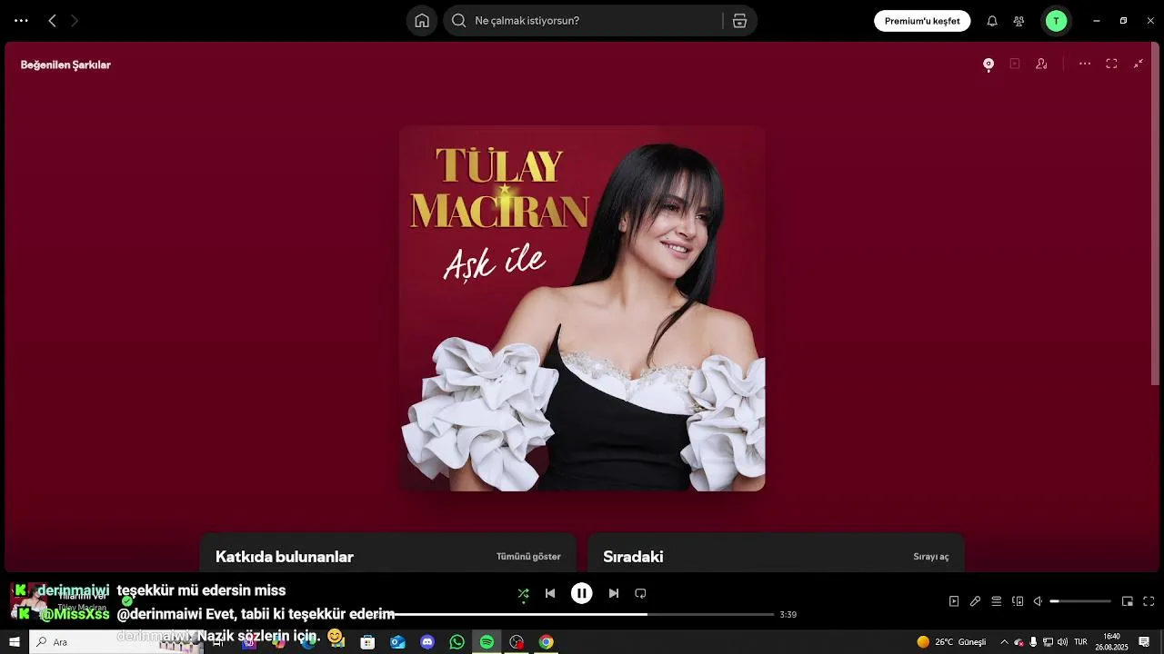1164x654 pixels.
Task: Open more options in Now Playing header
Action: [1085, 64]
